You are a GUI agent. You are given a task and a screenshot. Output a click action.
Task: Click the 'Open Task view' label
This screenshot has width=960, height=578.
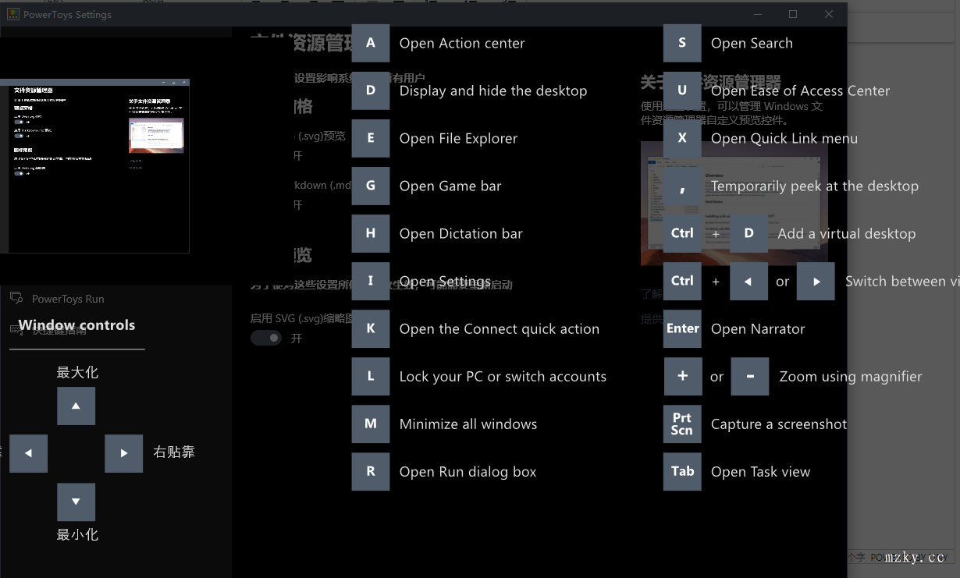pos(761,471)
